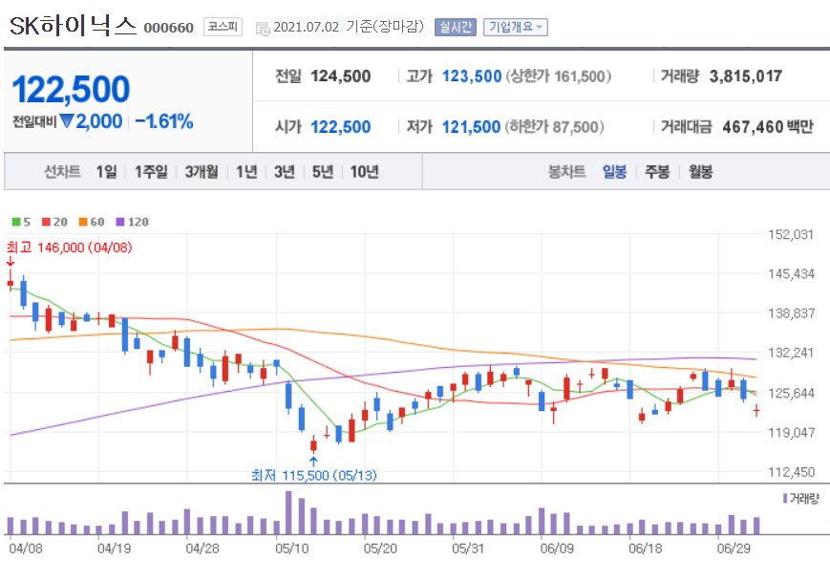This screenshot has height=561, width=830.
Task: Show the 3년 line chart
Action: (x=285, y=172)
